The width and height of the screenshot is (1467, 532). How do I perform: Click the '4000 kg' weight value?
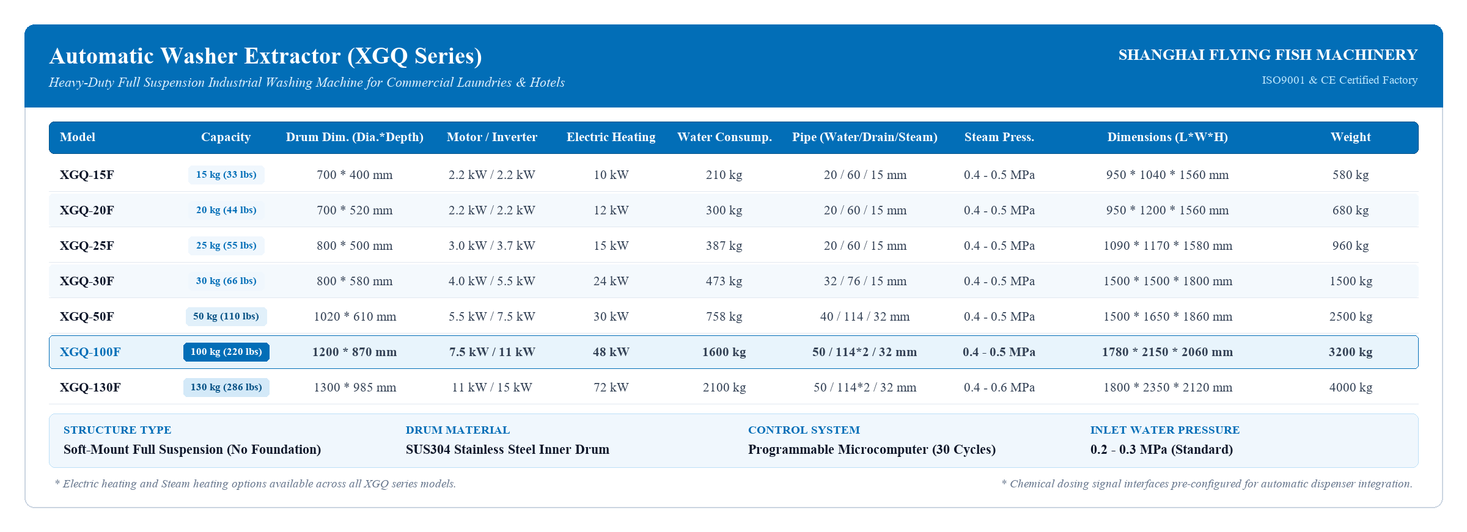click(x=1351, y=387)
